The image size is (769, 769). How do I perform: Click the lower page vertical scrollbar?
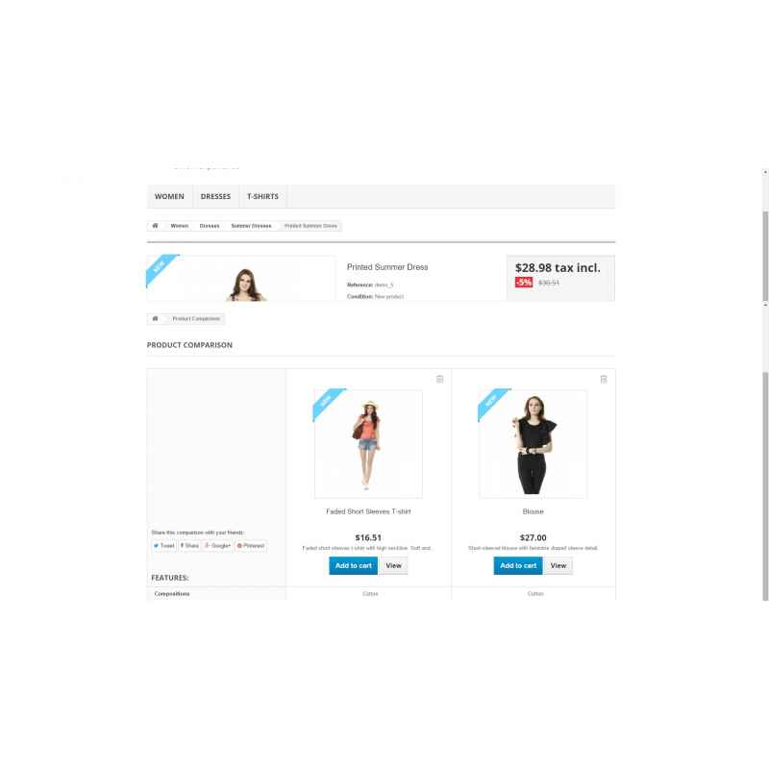point(765,485)
